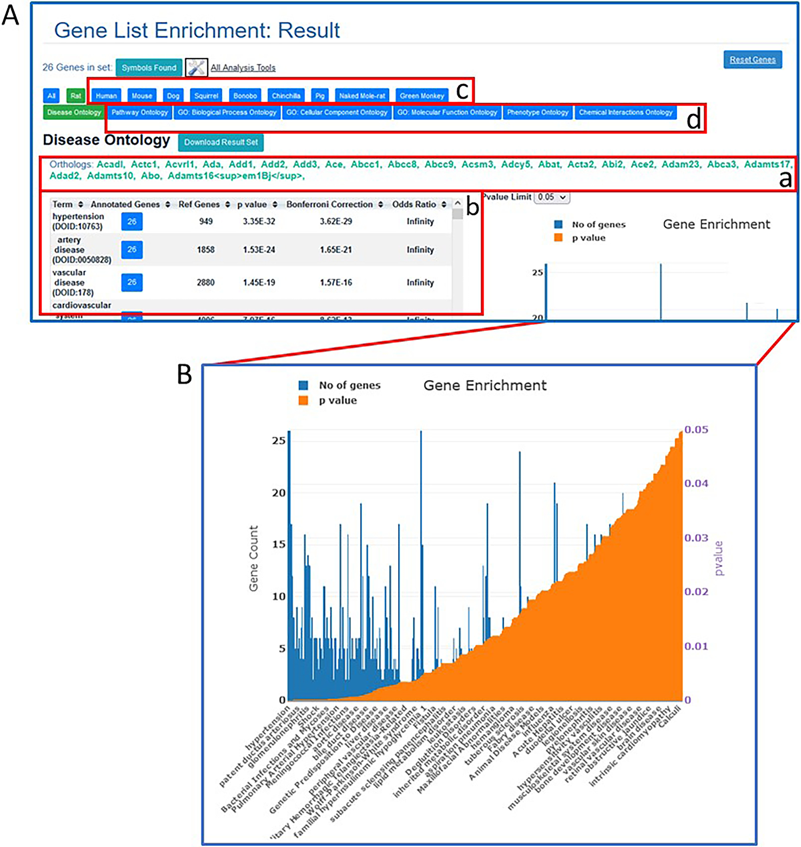Select the Mouse species filter
The width and height of the screenshot is (801, 847).
[x=142, y=96]
